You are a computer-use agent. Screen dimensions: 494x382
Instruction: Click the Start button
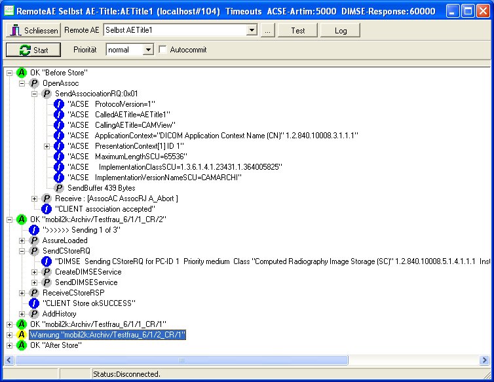[33, 50]
